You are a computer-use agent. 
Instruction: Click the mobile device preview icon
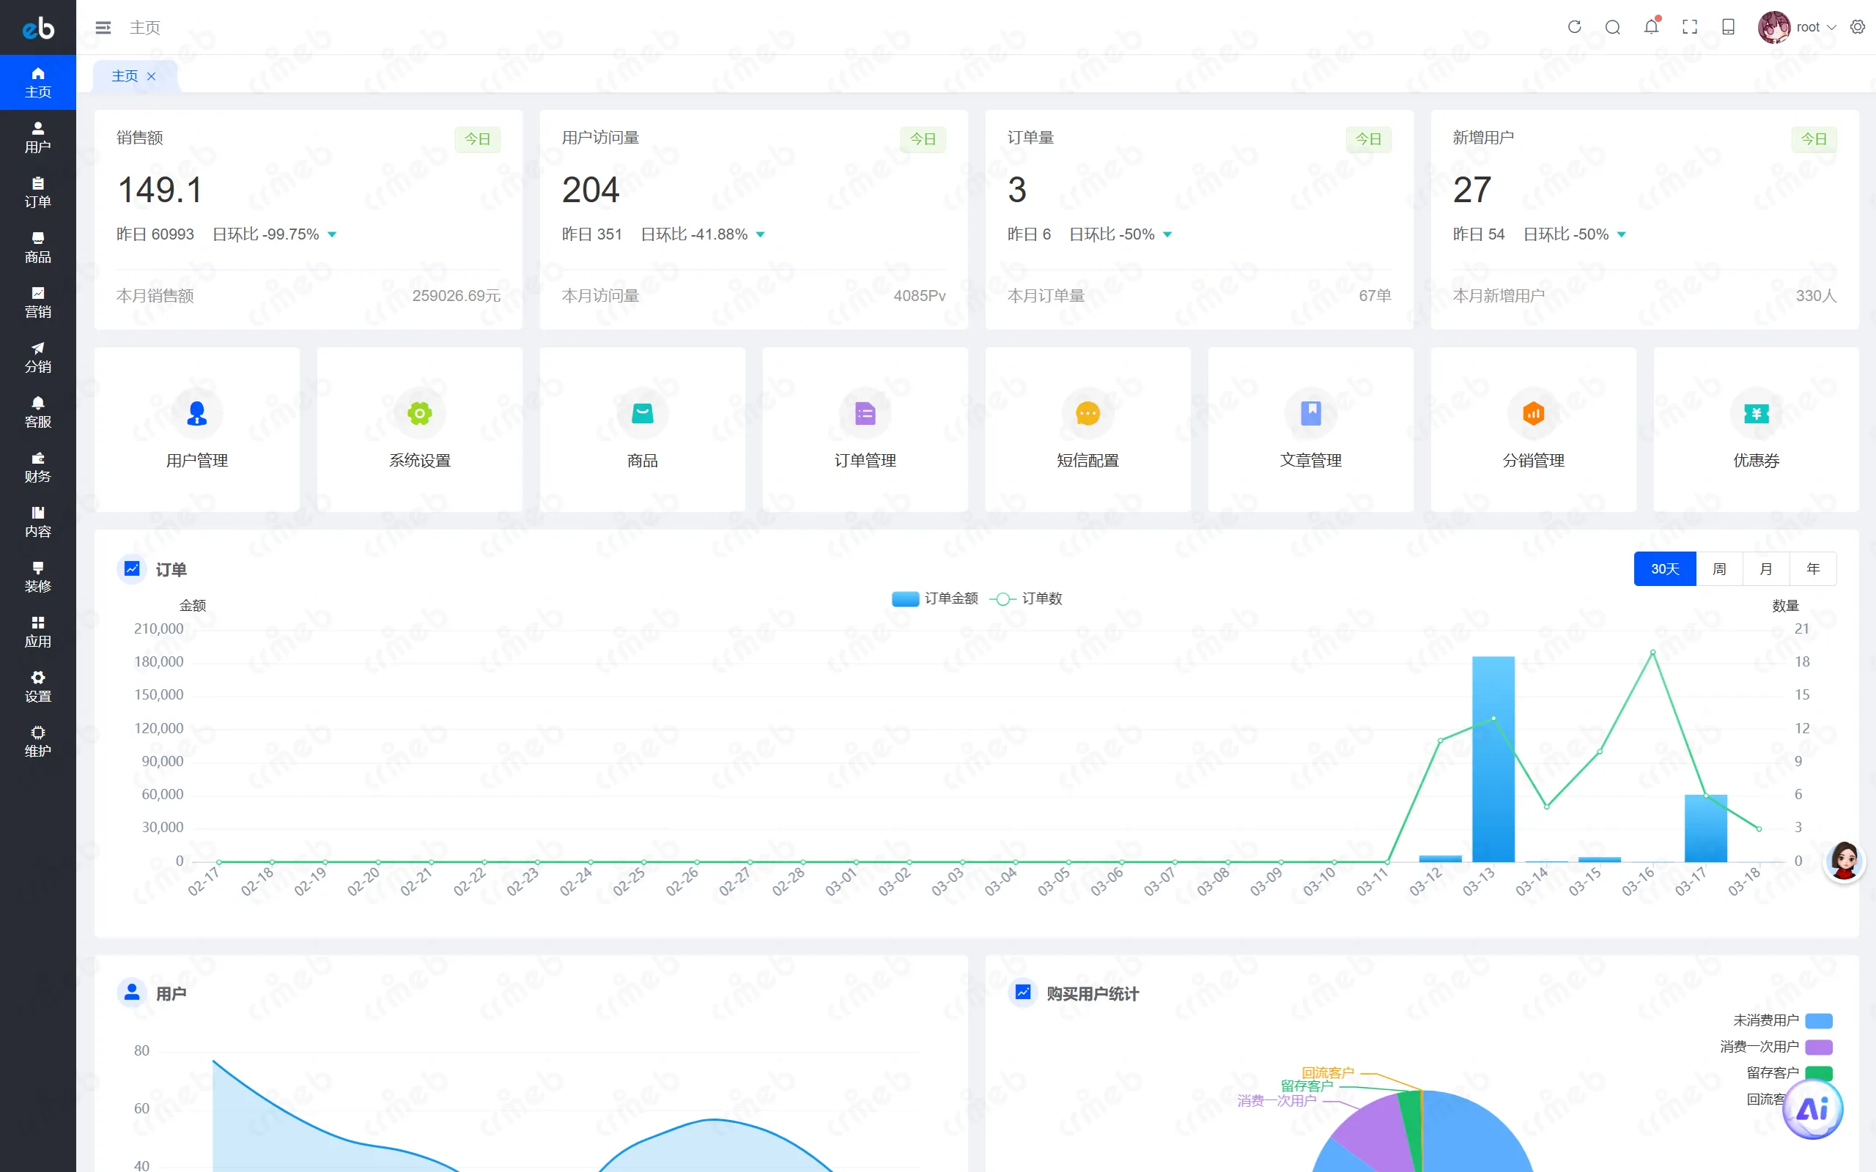point(1728,27)
